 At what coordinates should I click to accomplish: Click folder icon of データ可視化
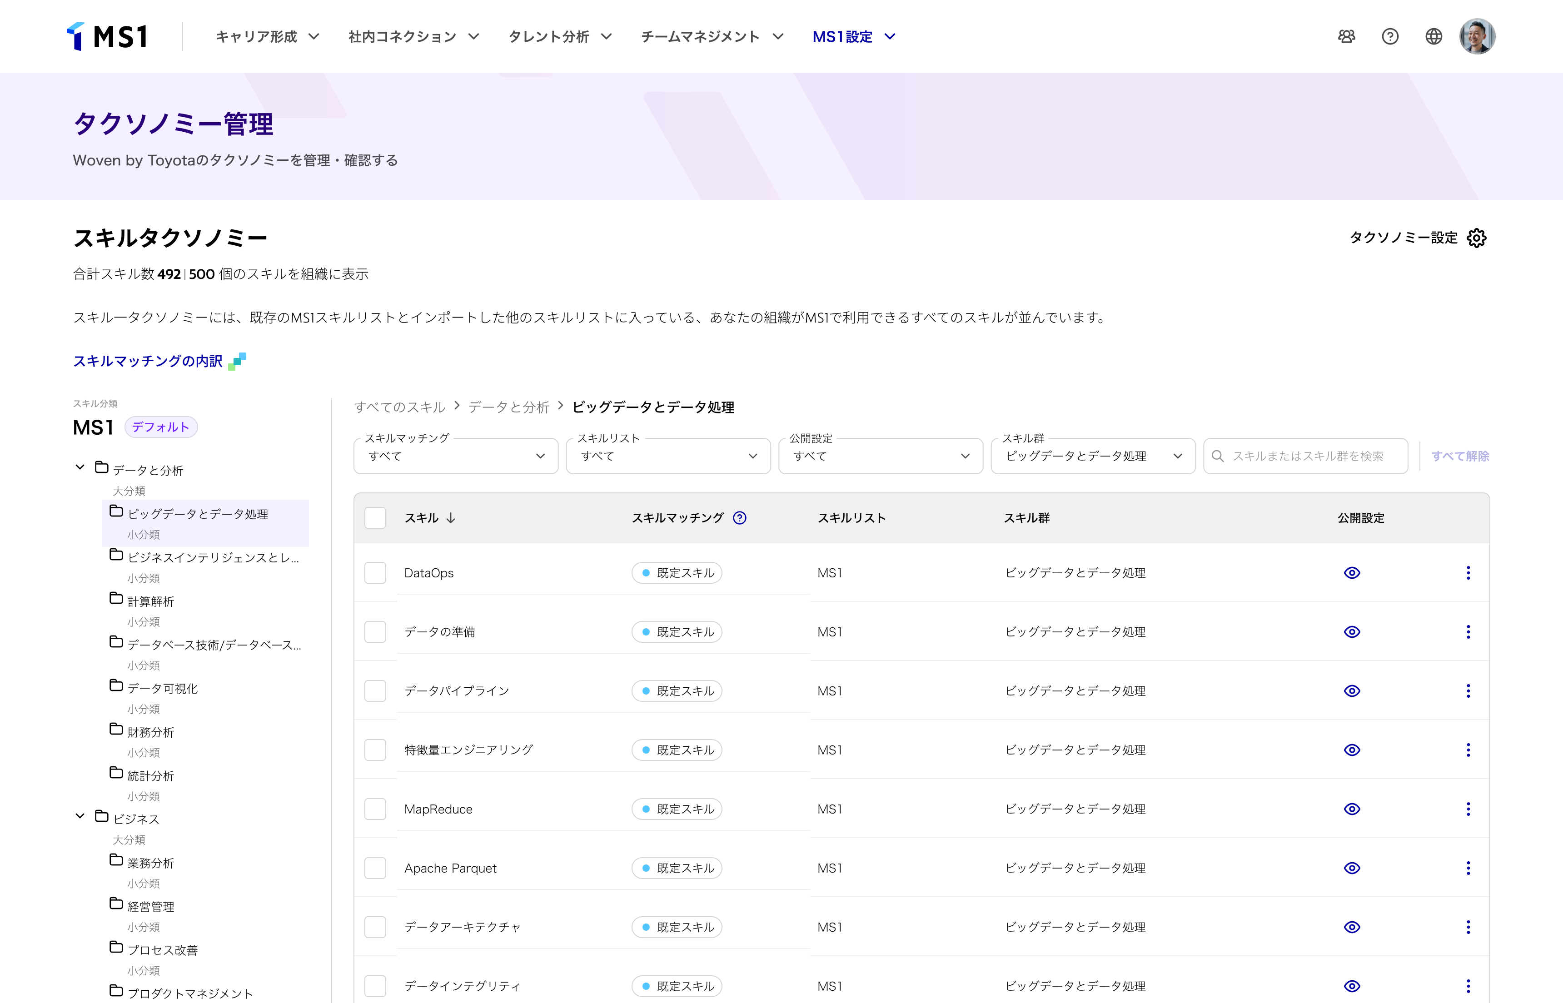tap(117, 686)
